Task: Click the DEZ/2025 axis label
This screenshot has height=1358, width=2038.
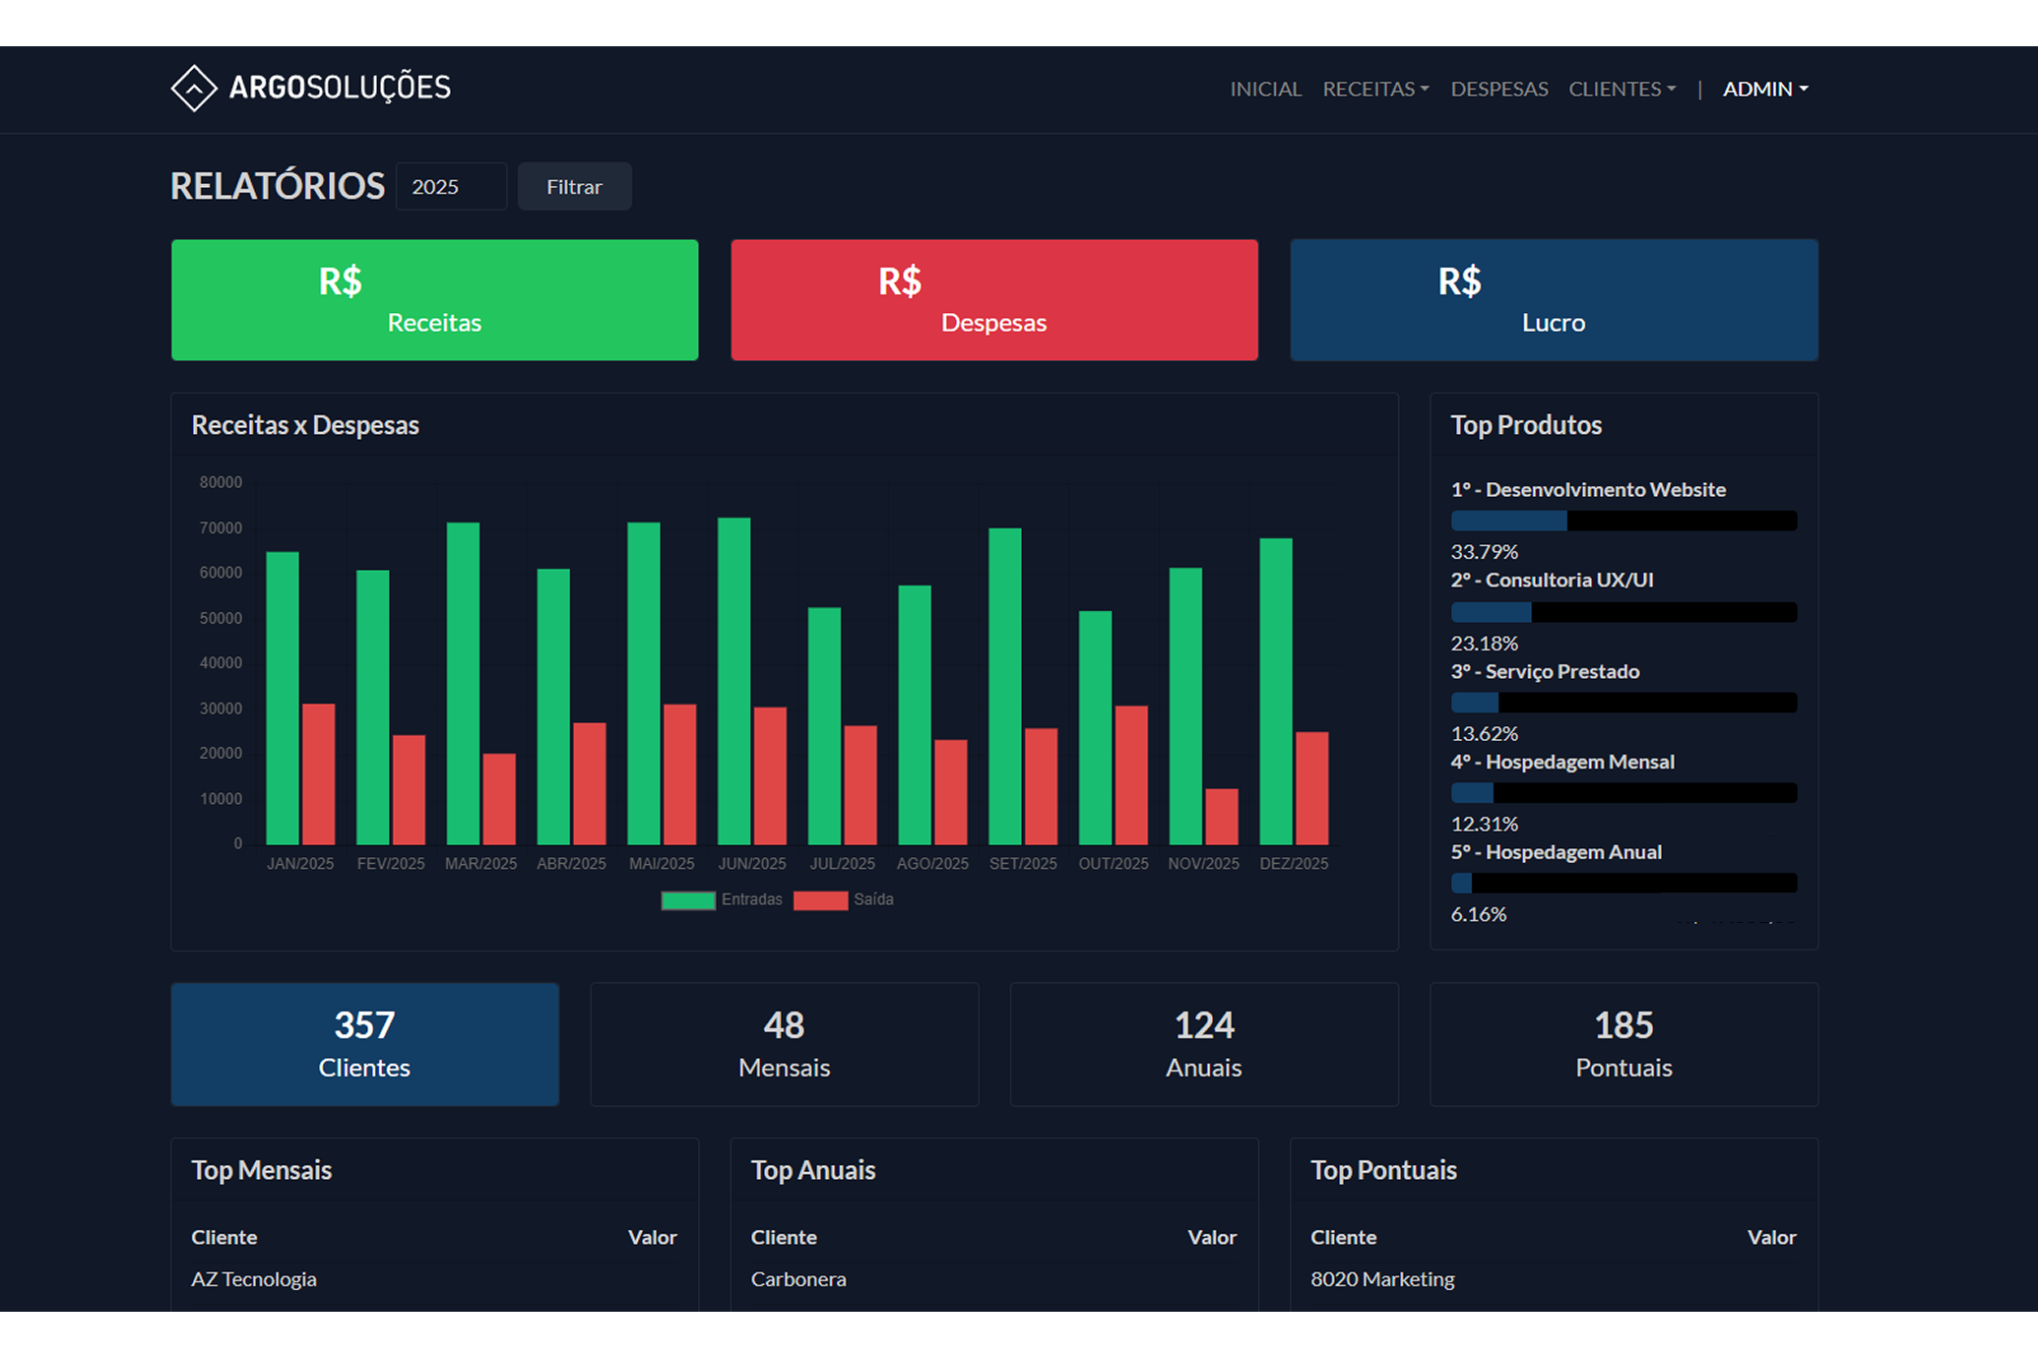Action: [x=1294, y=863]
